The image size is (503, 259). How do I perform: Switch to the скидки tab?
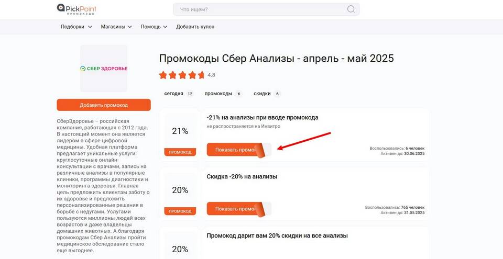(x=267, y=94)
